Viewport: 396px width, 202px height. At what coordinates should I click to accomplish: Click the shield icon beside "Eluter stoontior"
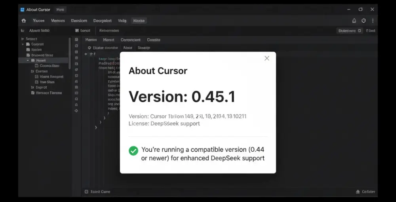tap(89, 48)
